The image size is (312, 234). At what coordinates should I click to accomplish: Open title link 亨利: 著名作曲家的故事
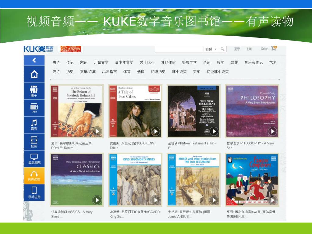(x=251, y=214)
